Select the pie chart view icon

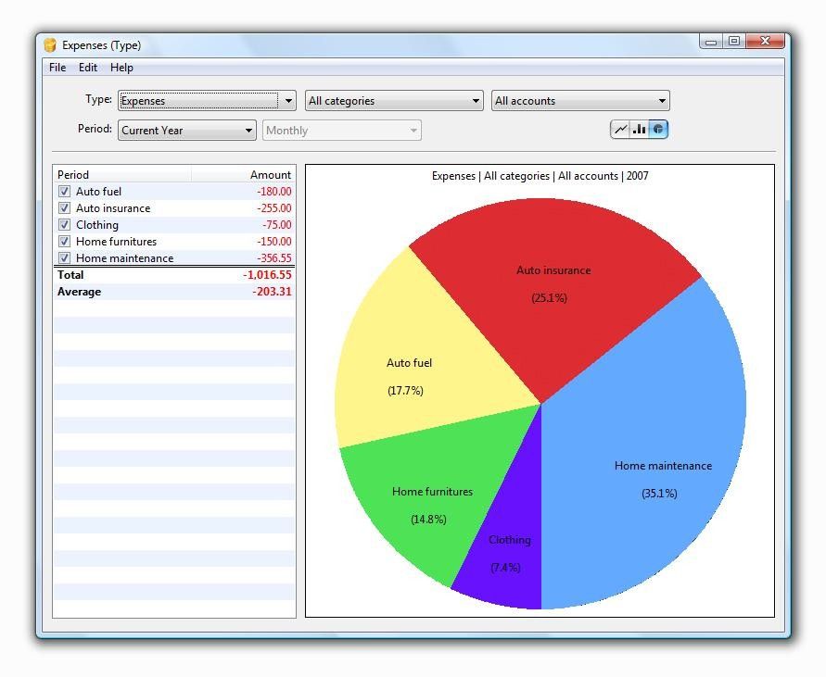click(x=658, y=129)
